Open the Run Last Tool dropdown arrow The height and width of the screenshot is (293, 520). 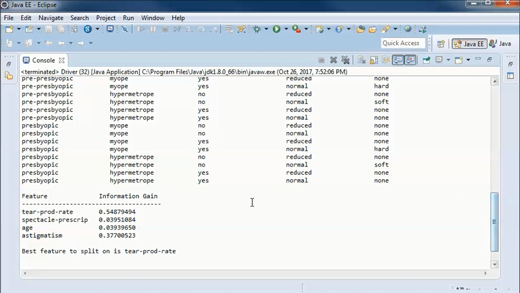pyautogui.click(x=306, y=29)
